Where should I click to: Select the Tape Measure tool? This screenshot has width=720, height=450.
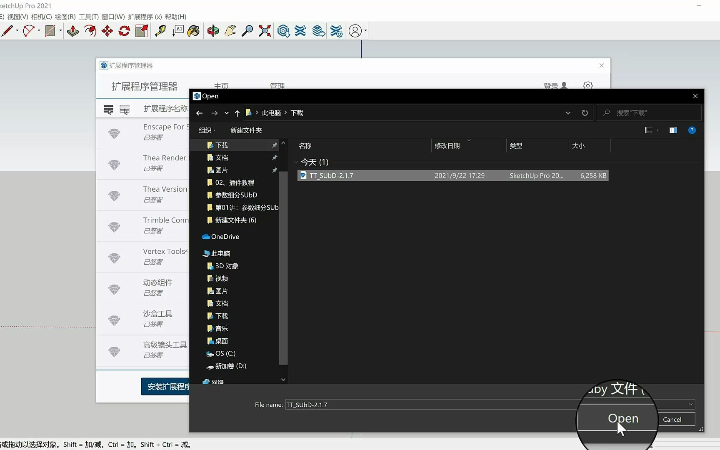160,31
